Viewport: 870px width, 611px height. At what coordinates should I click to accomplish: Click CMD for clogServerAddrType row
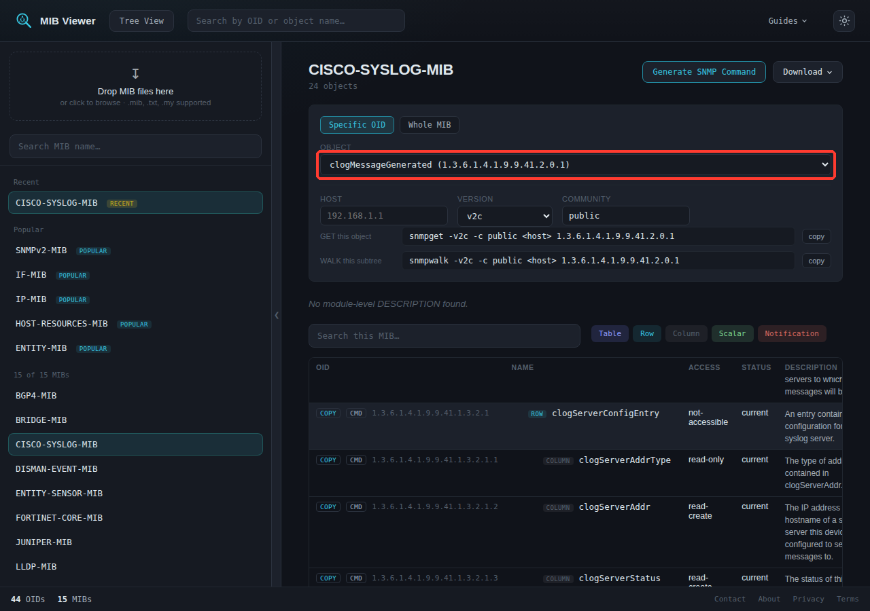coord(356,460)
